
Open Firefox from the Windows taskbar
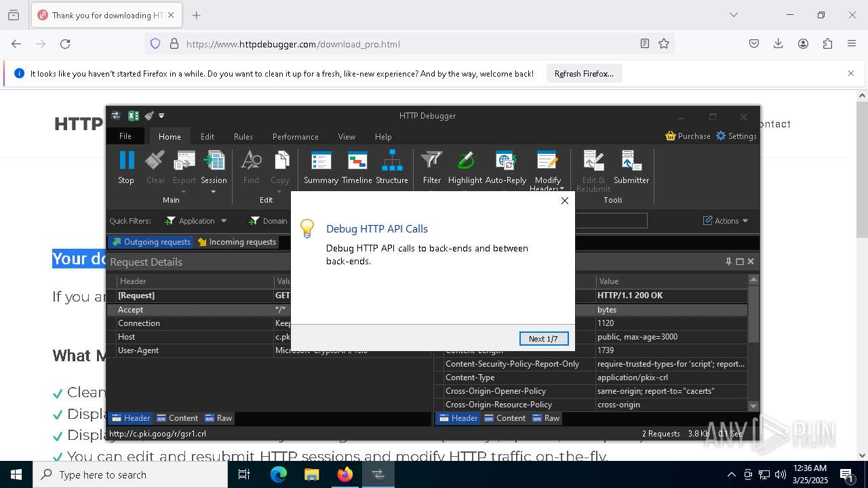[345, 474]
